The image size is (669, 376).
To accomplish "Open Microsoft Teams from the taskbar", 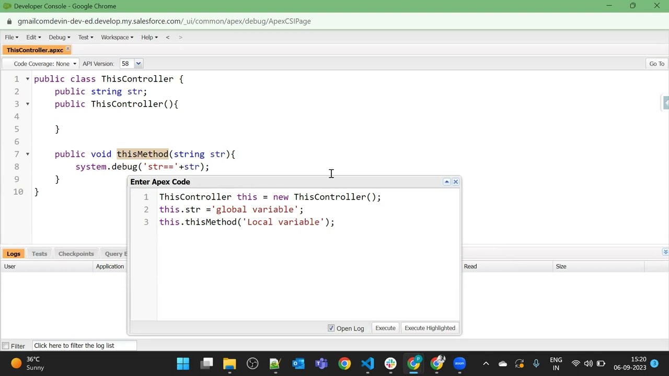I will coord(321,363).
